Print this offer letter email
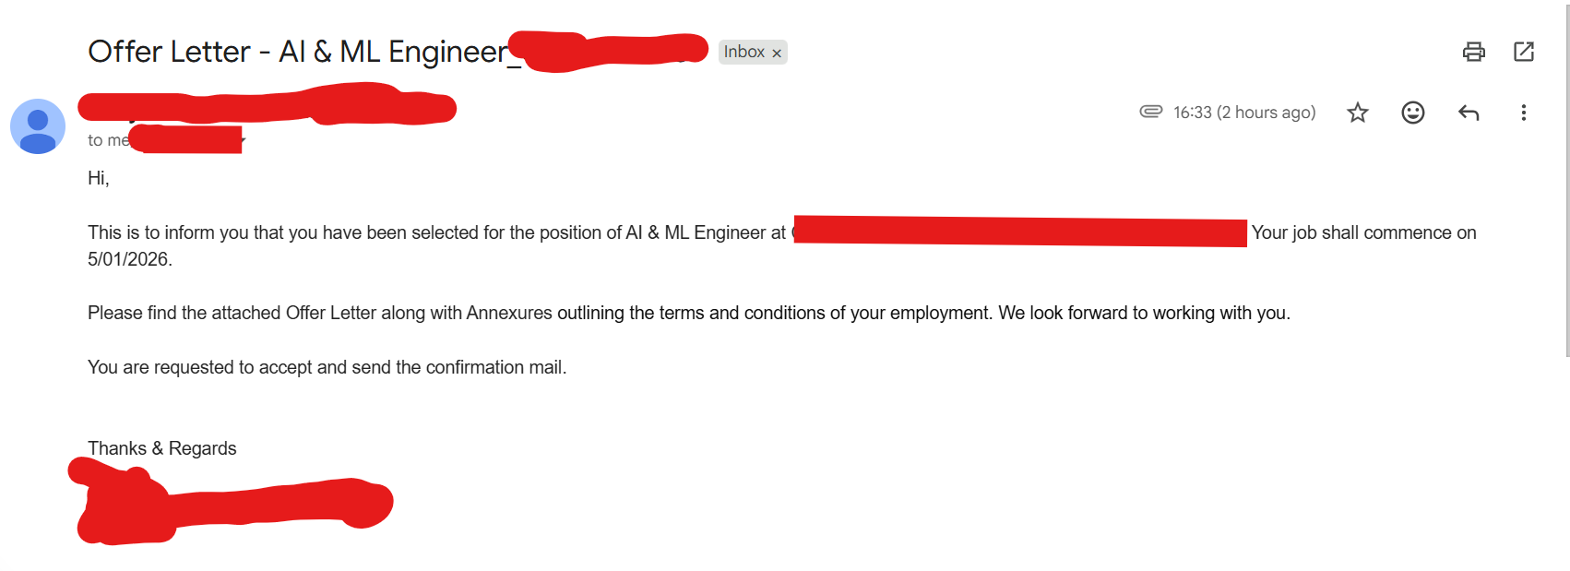This screenshot has width=1570, height=571. 1473,52
